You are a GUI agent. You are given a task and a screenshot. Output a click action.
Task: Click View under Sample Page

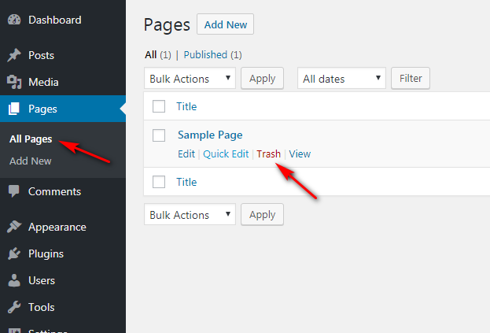tap(300, 154)
